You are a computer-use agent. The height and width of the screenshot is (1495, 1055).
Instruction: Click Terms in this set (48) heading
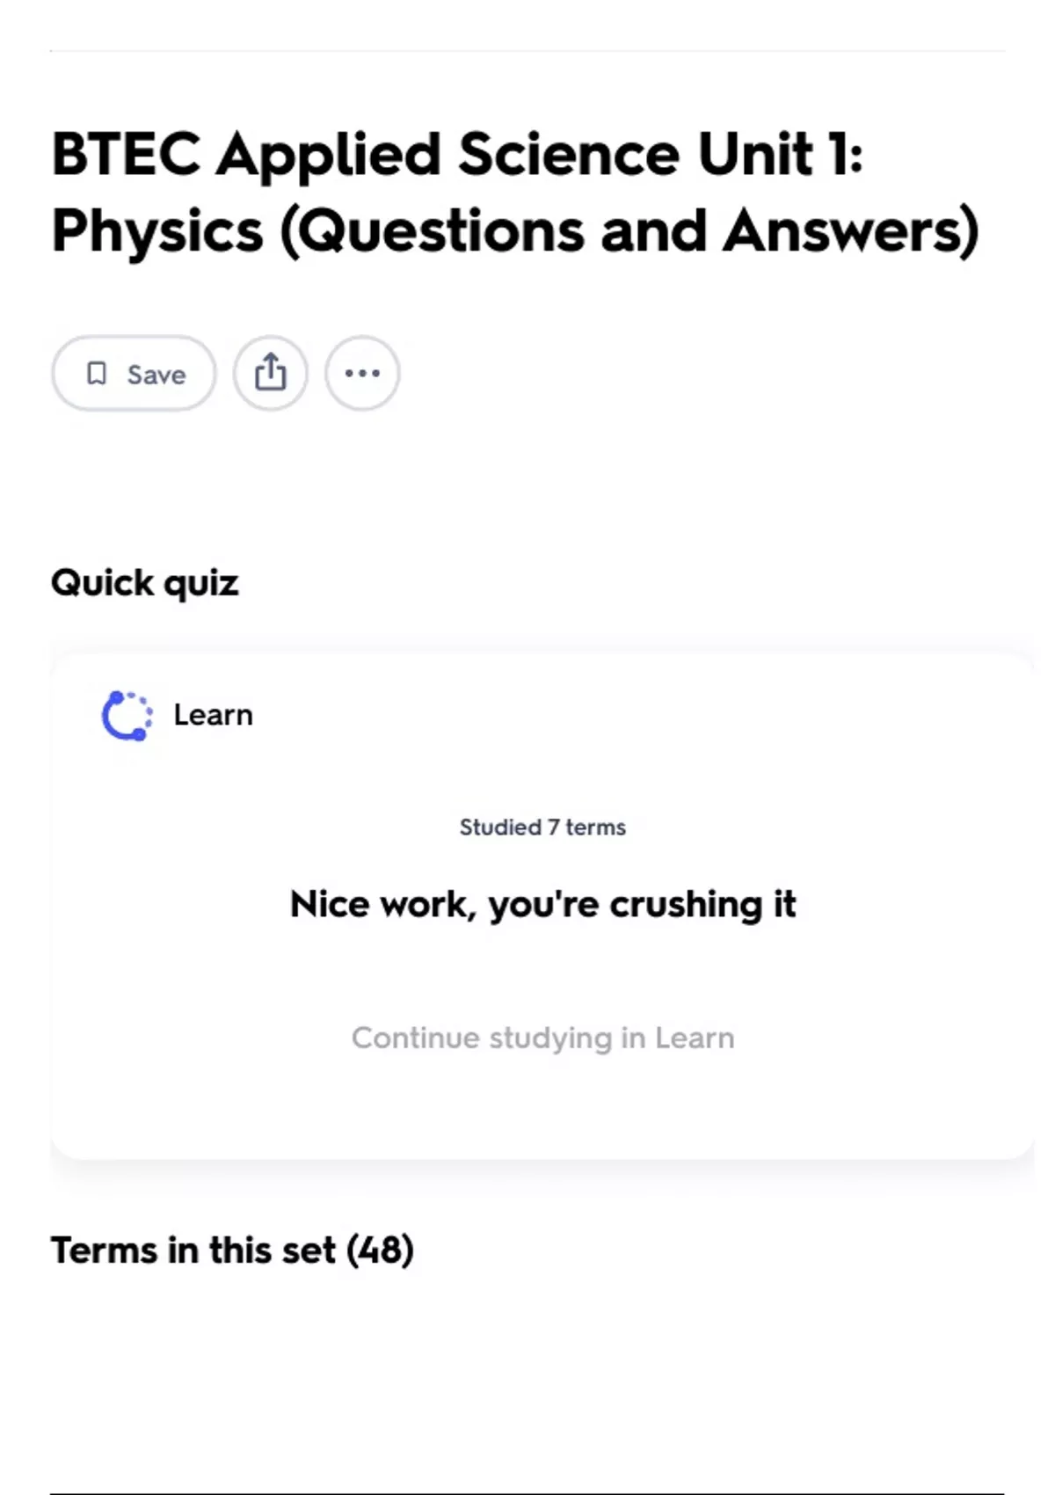[x=234, y=1249]
